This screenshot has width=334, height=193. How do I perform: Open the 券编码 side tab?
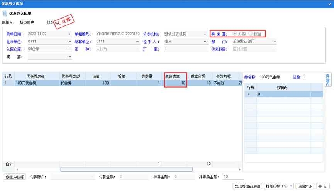(x=327, y=80)
